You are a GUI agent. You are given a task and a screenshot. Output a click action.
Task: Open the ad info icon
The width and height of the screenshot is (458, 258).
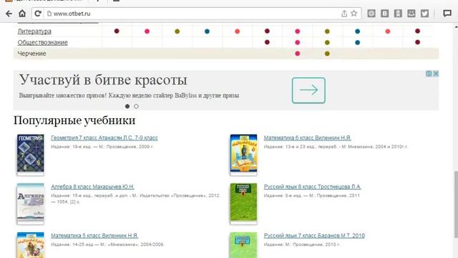pyautogui.click(x=429, y=73)
